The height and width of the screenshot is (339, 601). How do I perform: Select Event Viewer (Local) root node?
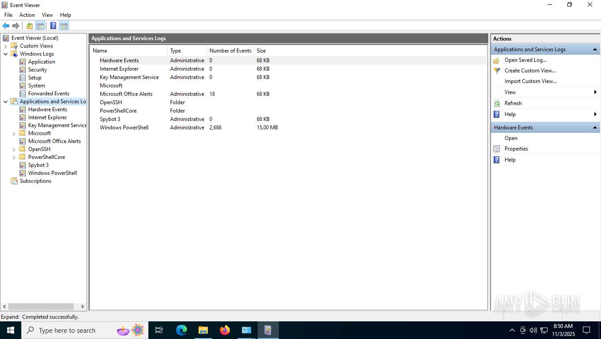(34, 38)
